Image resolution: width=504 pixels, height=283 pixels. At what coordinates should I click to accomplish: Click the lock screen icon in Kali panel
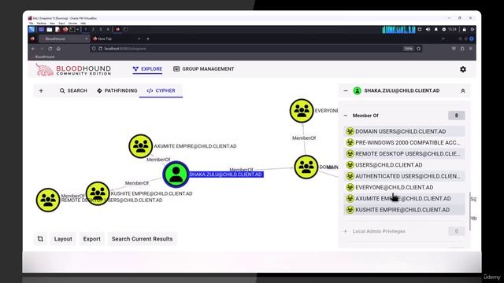464,29
